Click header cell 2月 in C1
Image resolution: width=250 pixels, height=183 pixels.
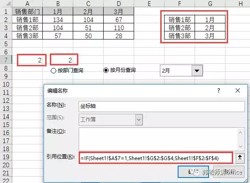pyautogui.click(x=88, y=11)
